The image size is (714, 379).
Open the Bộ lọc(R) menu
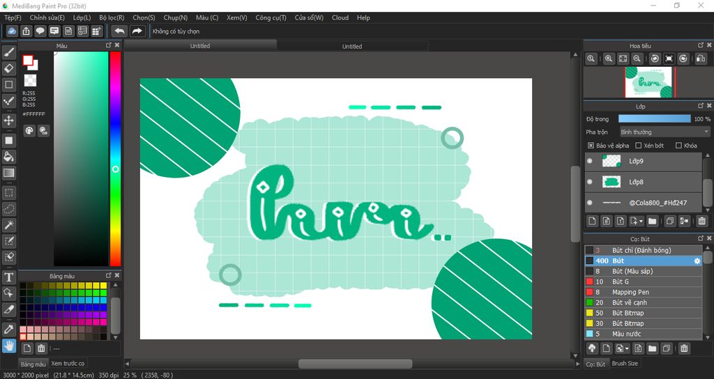point(112,17)
